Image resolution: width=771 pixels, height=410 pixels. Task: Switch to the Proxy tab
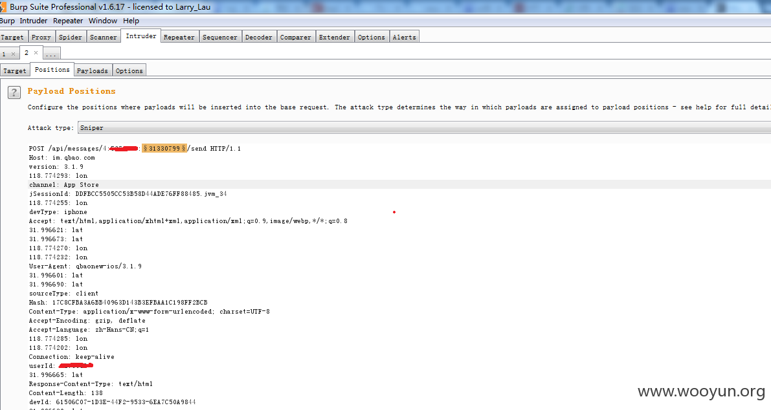click(x=41, y=37)
